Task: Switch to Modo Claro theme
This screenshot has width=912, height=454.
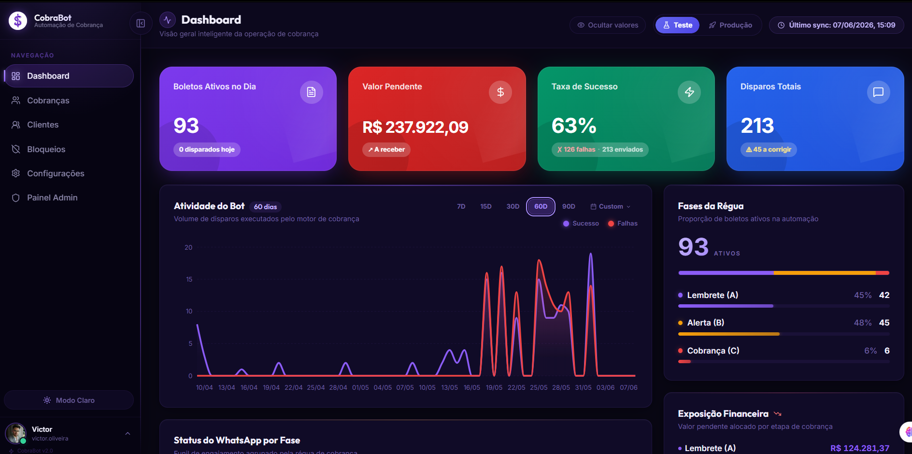Action: (x=69, y=400)
